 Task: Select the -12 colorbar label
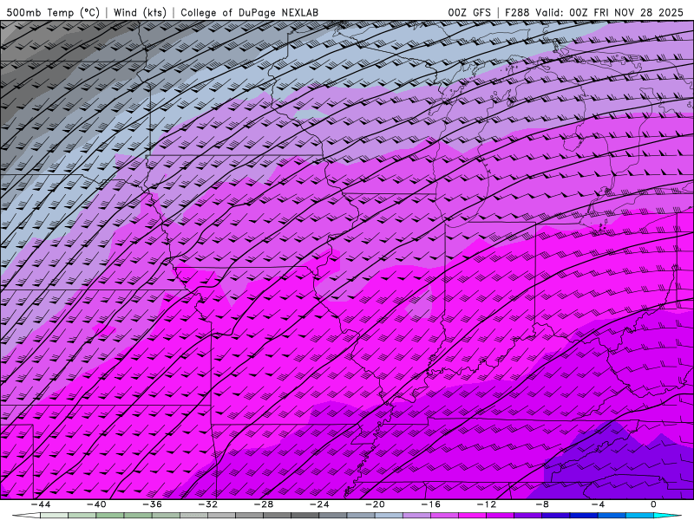pyautogui.click(x=487, y=504)
